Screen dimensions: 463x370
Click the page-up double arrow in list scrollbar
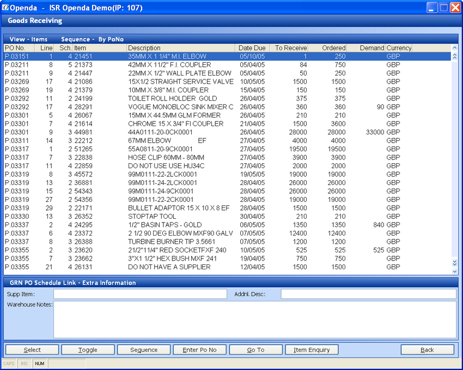click(454, 56)
